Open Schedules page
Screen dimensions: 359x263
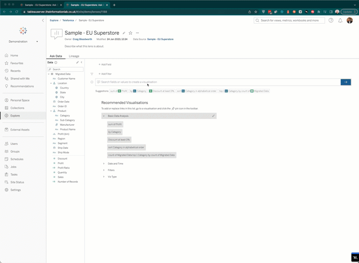pos(17,159)
